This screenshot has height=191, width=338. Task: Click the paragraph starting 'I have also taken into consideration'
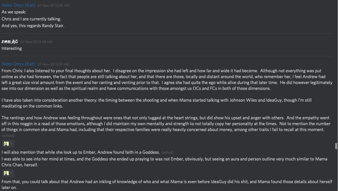click(156, 103)
